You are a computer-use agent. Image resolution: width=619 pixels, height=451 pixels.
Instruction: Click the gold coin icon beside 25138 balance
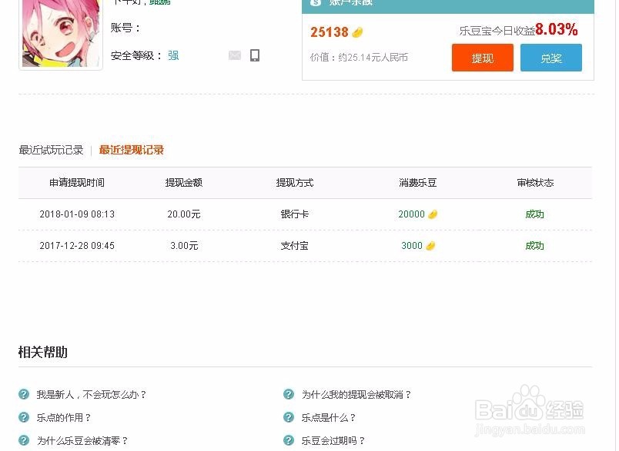click(358, 32)
